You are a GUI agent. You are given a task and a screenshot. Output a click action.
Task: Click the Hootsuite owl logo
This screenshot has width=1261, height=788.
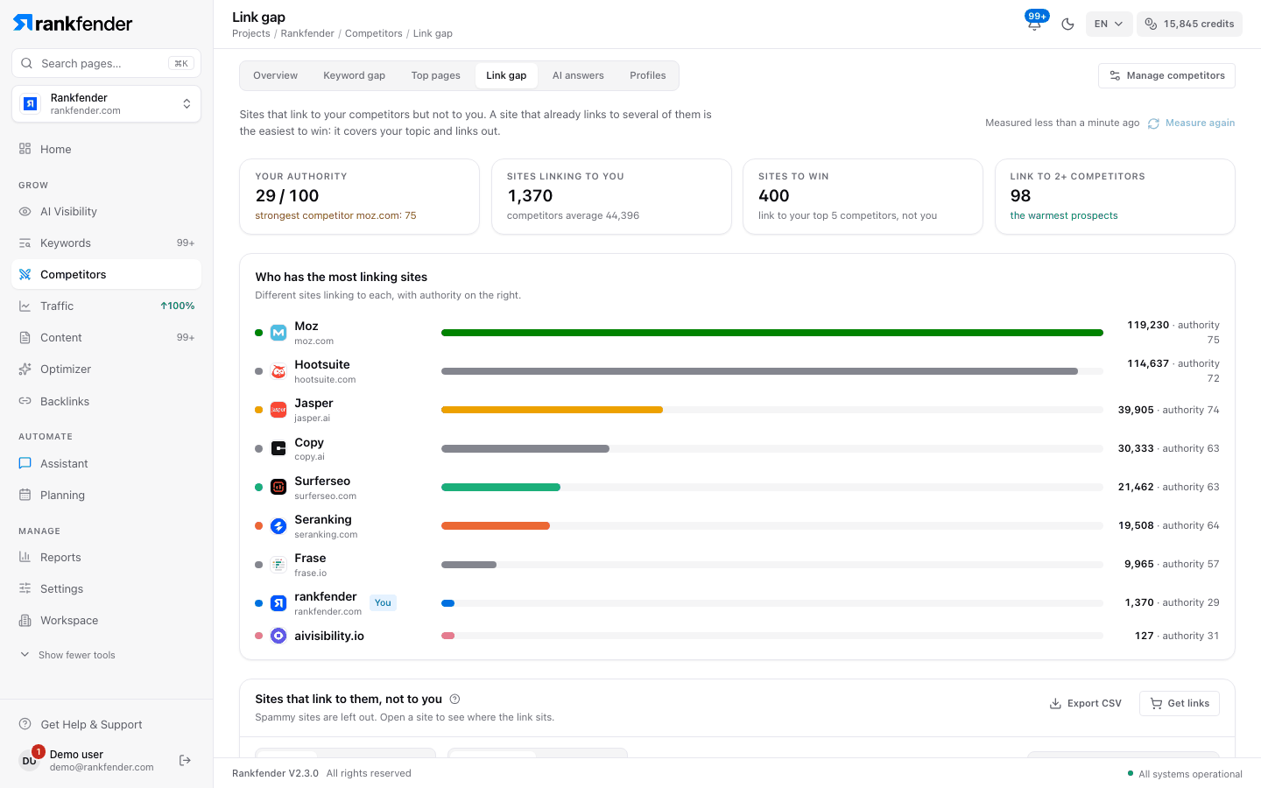278,371
